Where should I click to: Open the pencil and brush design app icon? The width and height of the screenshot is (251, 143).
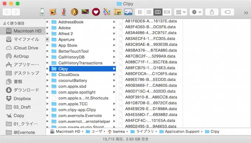107,12
